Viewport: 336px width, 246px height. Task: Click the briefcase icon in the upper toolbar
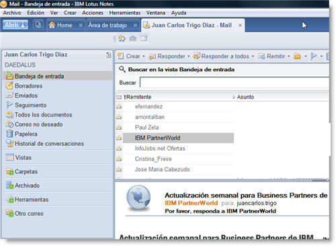point(133,38)
